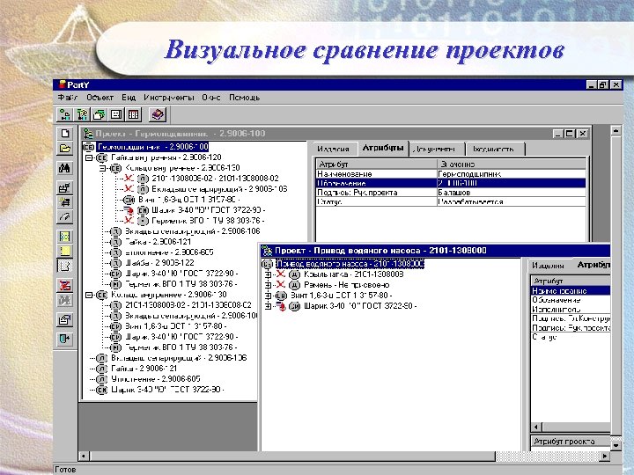
Task: Expand the Крыльчатка 2101-1308008 node
Action: pyautogui.click(x=268, y=274)
